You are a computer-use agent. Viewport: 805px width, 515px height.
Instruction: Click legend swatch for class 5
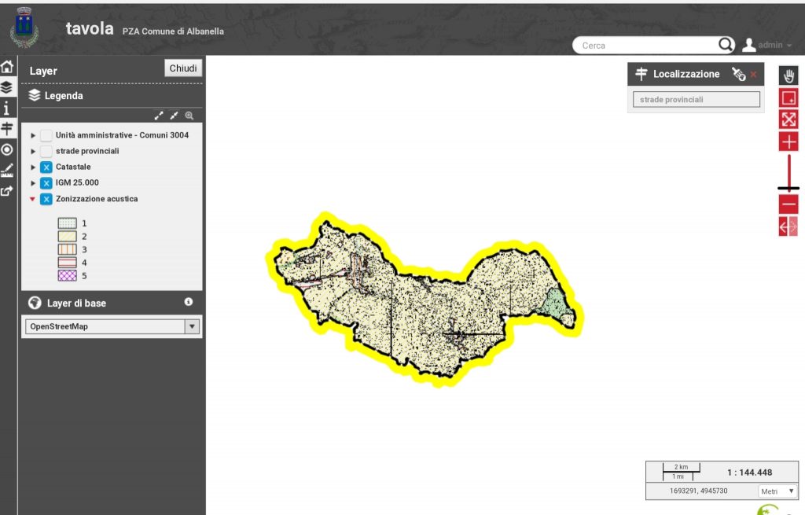click(x=68, y=276)
